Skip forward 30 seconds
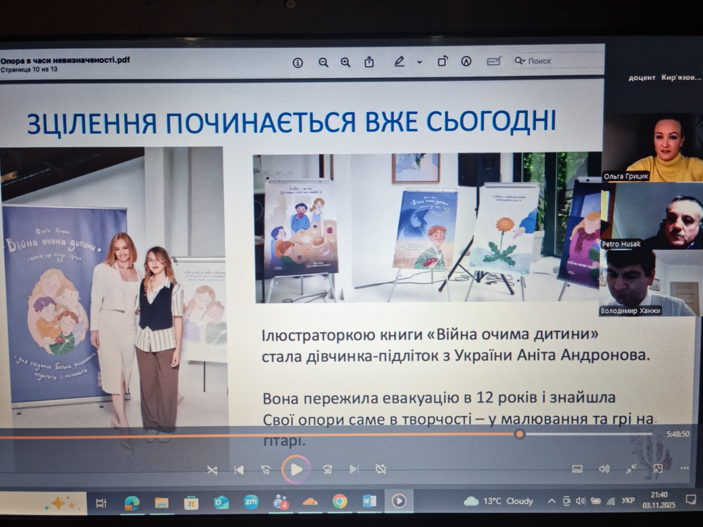 click(x=327, y=469)
